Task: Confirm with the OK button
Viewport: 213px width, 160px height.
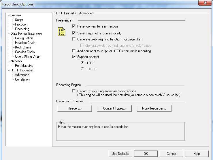Action: [x=146, y=154]
